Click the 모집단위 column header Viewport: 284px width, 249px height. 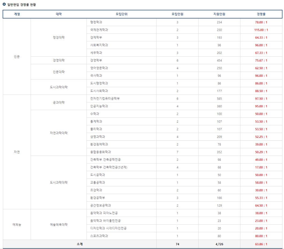click(x=121, y=14)
